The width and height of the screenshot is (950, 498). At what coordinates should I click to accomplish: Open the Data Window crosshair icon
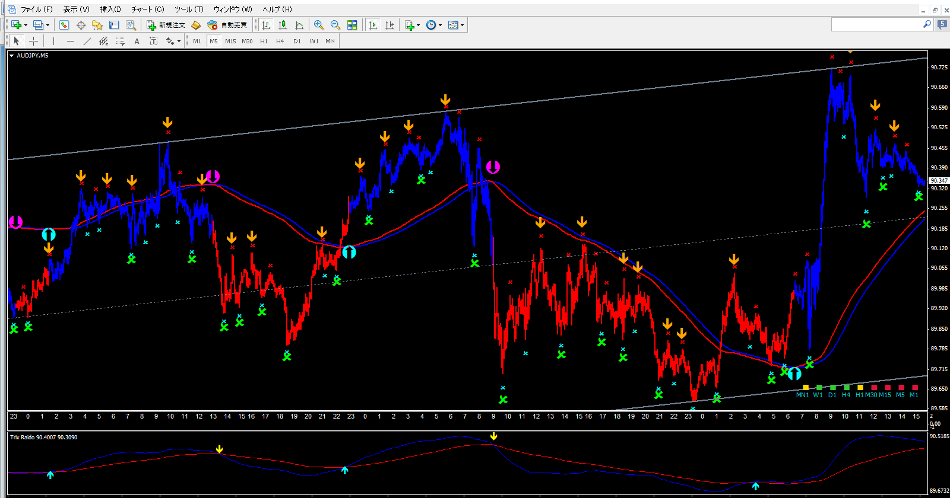[81, 25]
